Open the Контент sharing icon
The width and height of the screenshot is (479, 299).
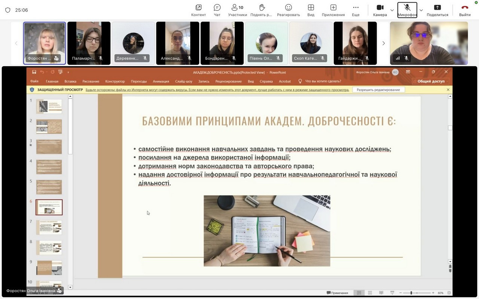[x=198, y=10]
